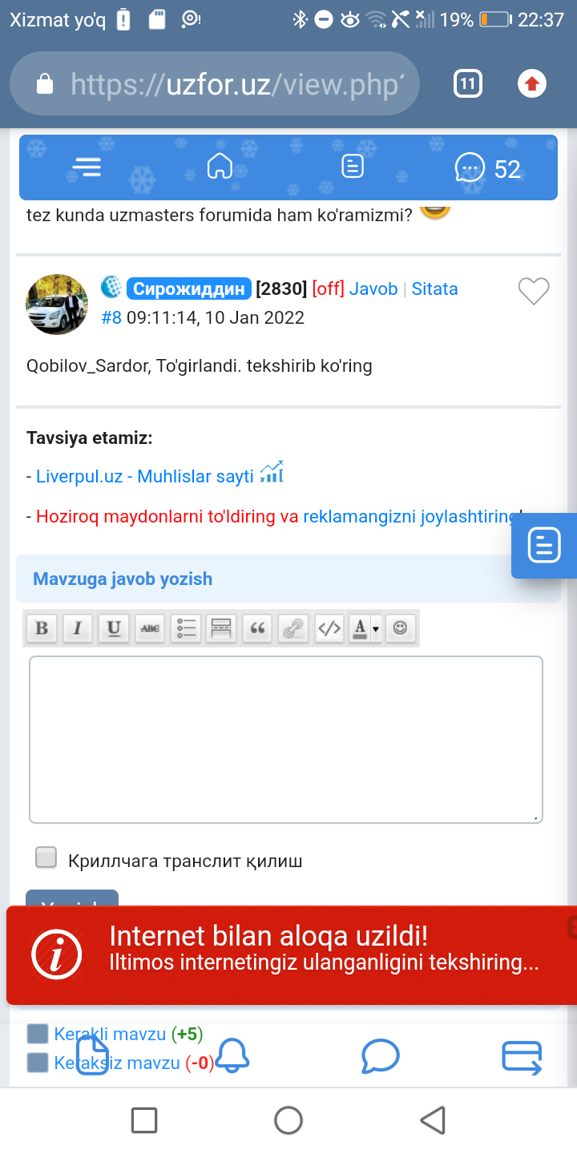The width and height of the screenshot is (577, 1154).
Task: Open the Liverpul.uz - Muhlislar sayti link
Action: pos(145,476)
